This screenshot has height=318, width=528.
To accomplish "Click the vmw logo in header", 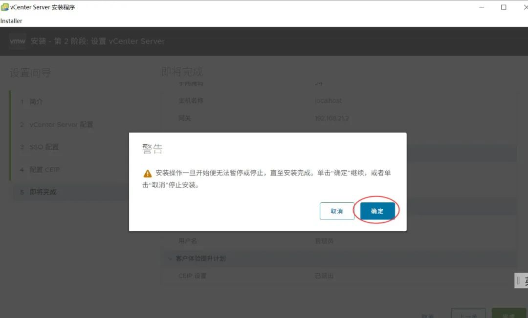I will tap(18, 41).
